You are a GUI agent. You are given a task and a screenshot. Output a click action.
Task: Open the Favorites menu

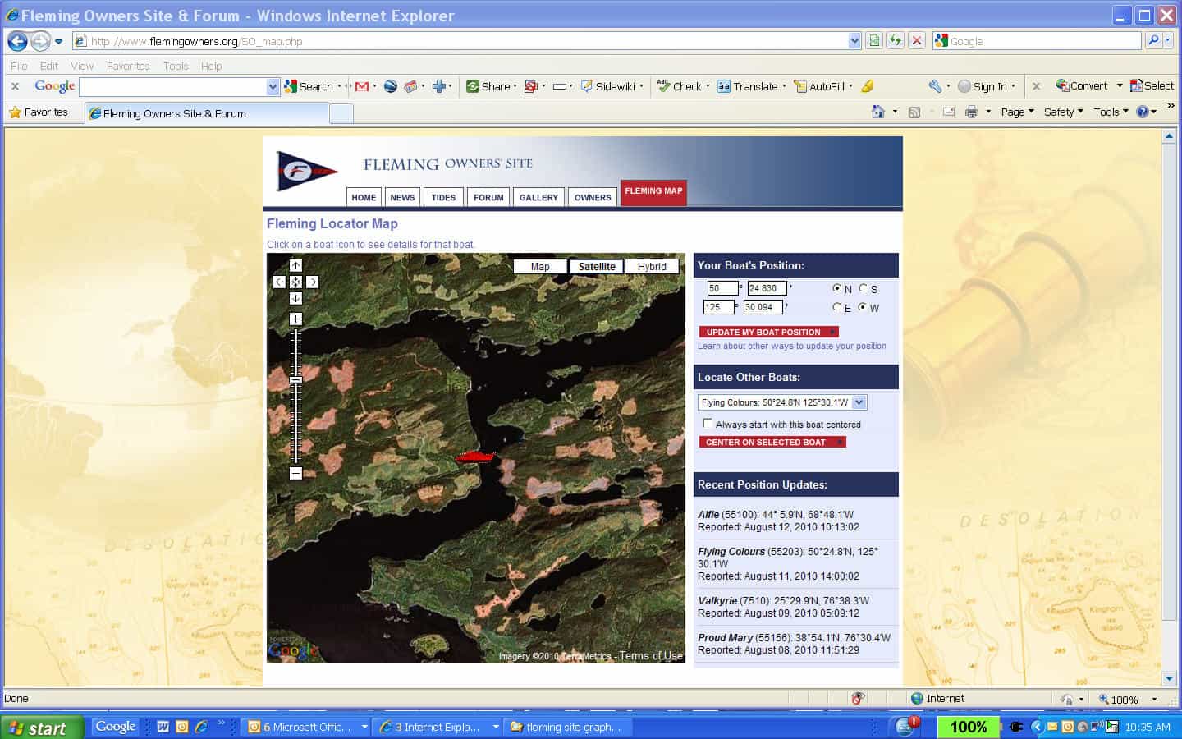tap(128, 66)
